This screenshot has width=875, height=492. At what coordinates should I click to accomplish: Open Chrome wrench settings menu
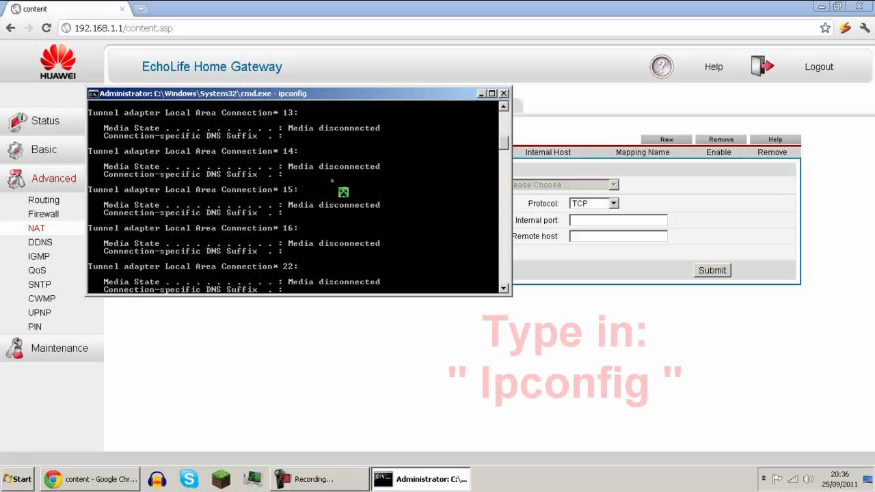tap(864, 28)
